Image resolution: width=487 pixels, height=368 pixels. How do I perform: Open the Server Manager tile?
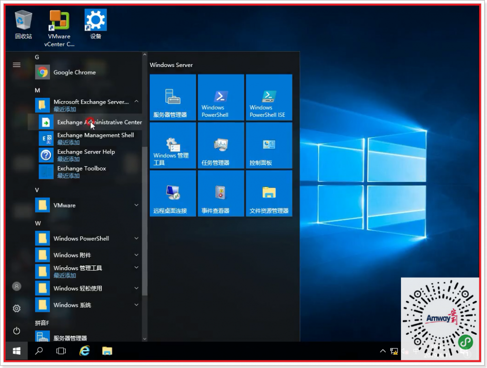pyautogui.click(x=173, y=97)
